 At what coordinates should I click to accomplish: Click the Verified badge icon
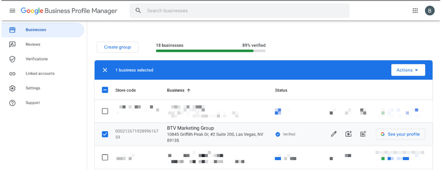tap(278, 134)
